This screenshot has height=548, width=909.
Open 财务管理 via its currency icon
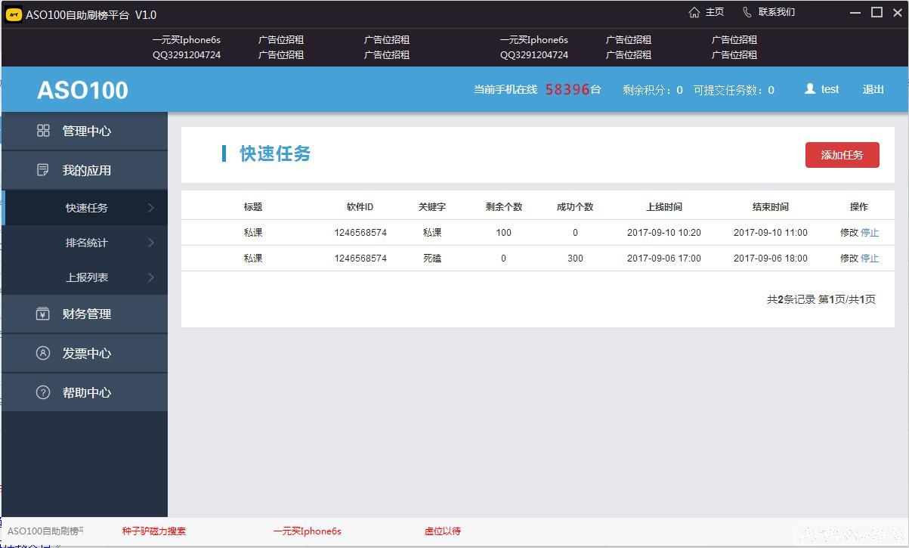[x=43, y=314]
